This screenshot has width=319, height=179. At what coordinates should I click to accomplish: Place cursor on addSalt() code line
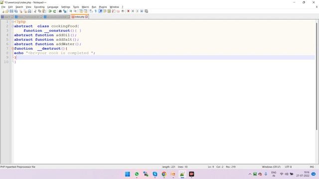pyautogui.click(x=46, y=40)
